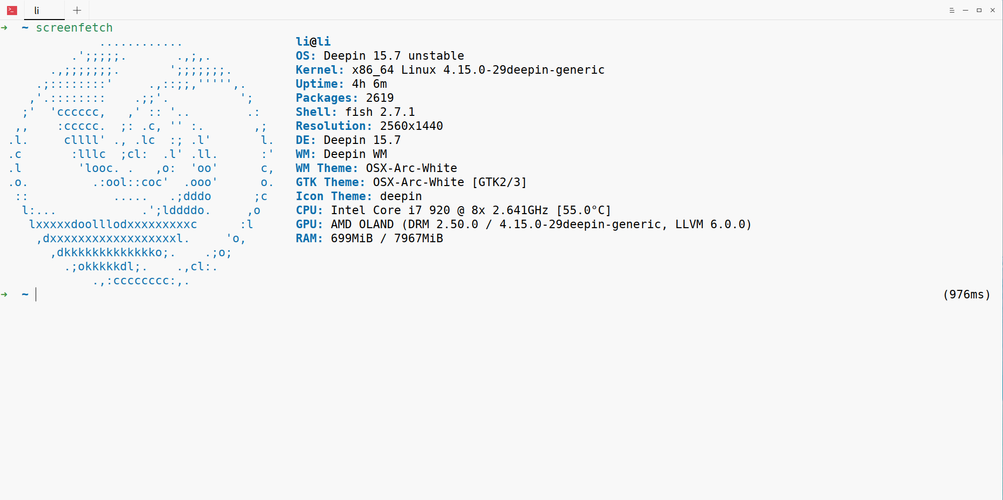Click the GTK Theme OSX-Arc-White line

click(x=411, y=182)
